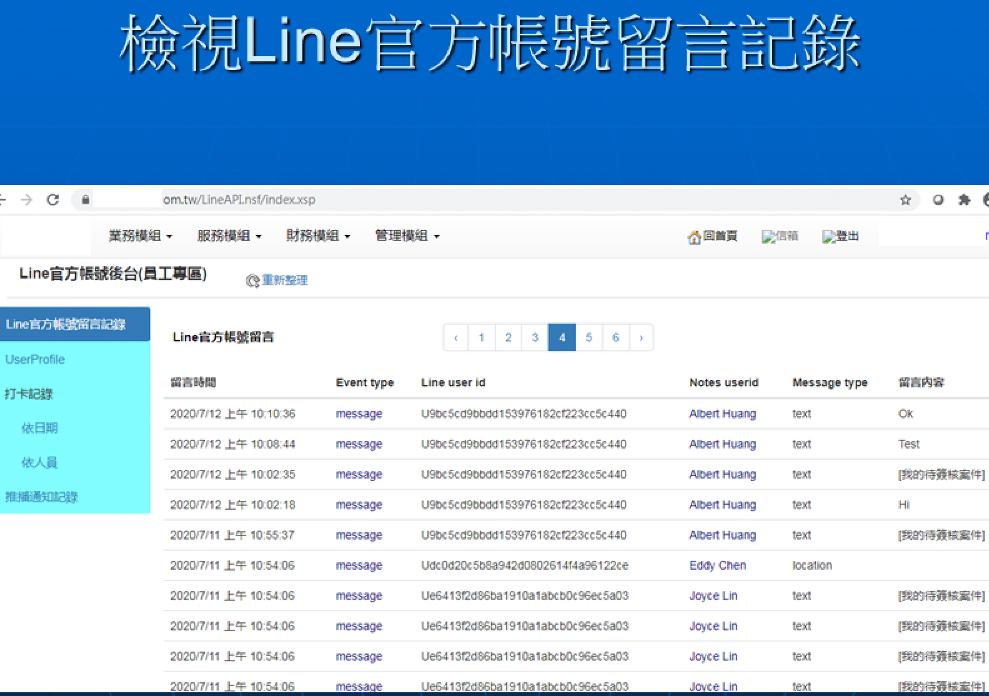Open UserProfile in the sidebar
989x696 pixels.
coord(35,359)
